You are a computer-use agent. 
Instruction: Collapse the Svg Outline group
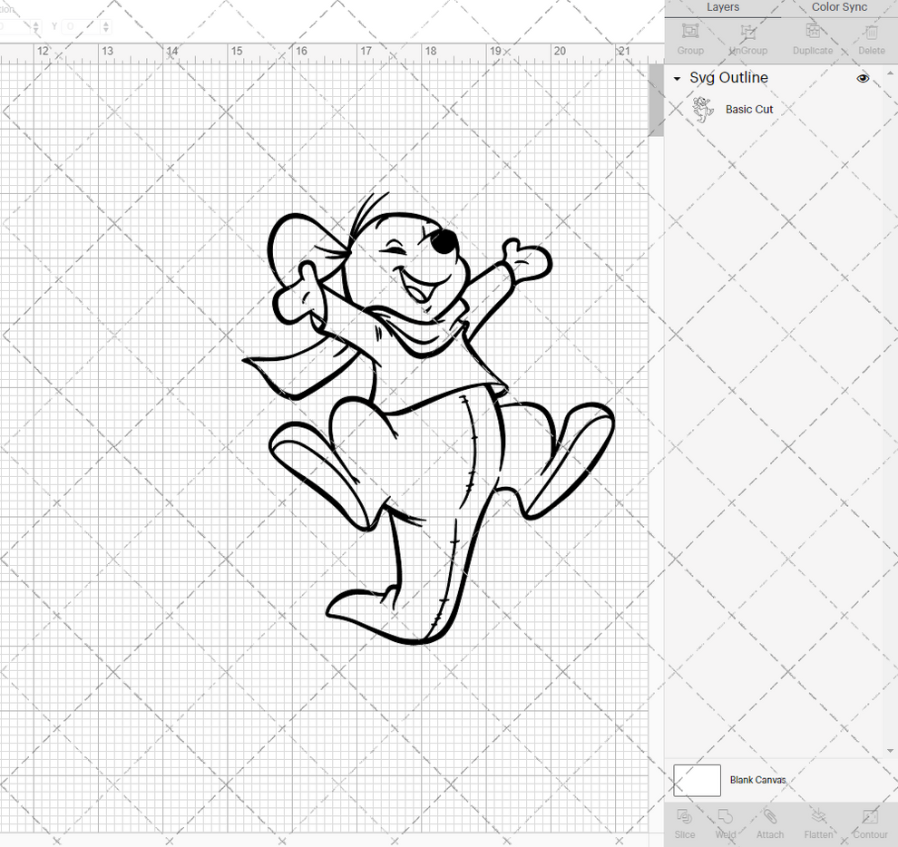(x=676, y=78)
